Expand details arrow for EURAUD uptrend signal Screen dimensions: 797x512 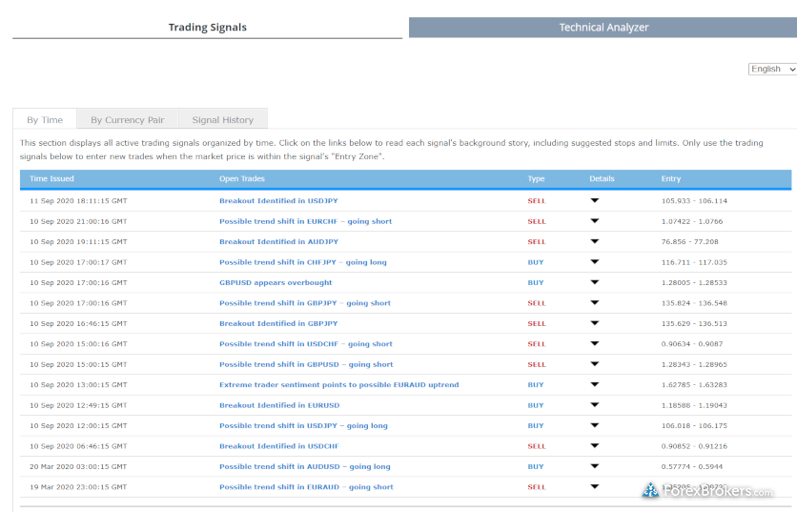(x=594, y=385)
